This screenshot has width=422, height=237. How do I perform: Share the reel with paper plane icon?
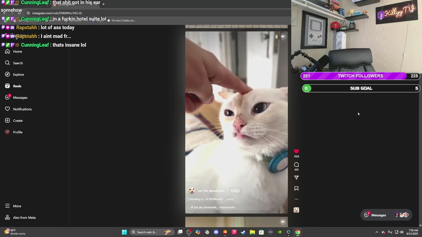click(x=296, y=178)
